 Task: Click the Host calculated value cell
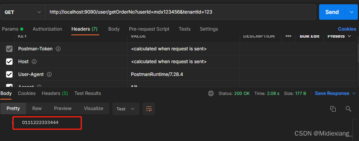[183, 62]
